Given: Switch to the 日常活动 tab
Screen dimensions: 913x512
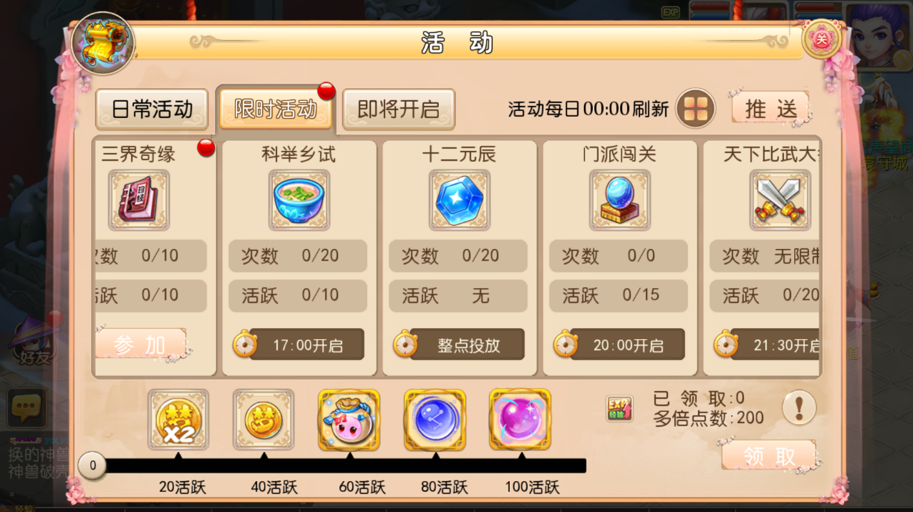Looking at the screenshot, I should click(x=152, y=109).
